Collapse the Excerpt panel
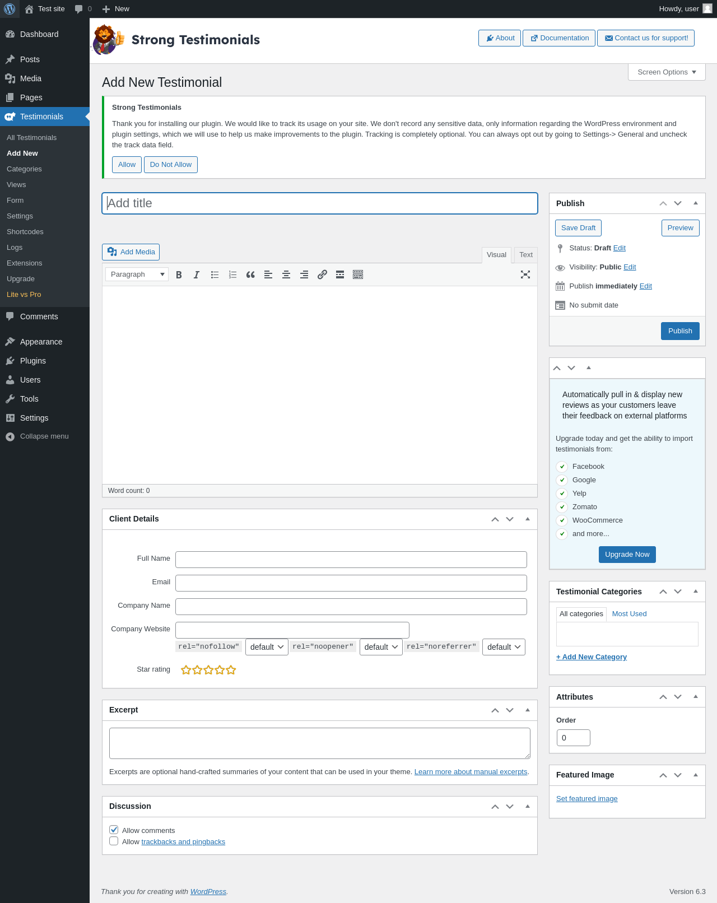717x903 pixels. 528,710
